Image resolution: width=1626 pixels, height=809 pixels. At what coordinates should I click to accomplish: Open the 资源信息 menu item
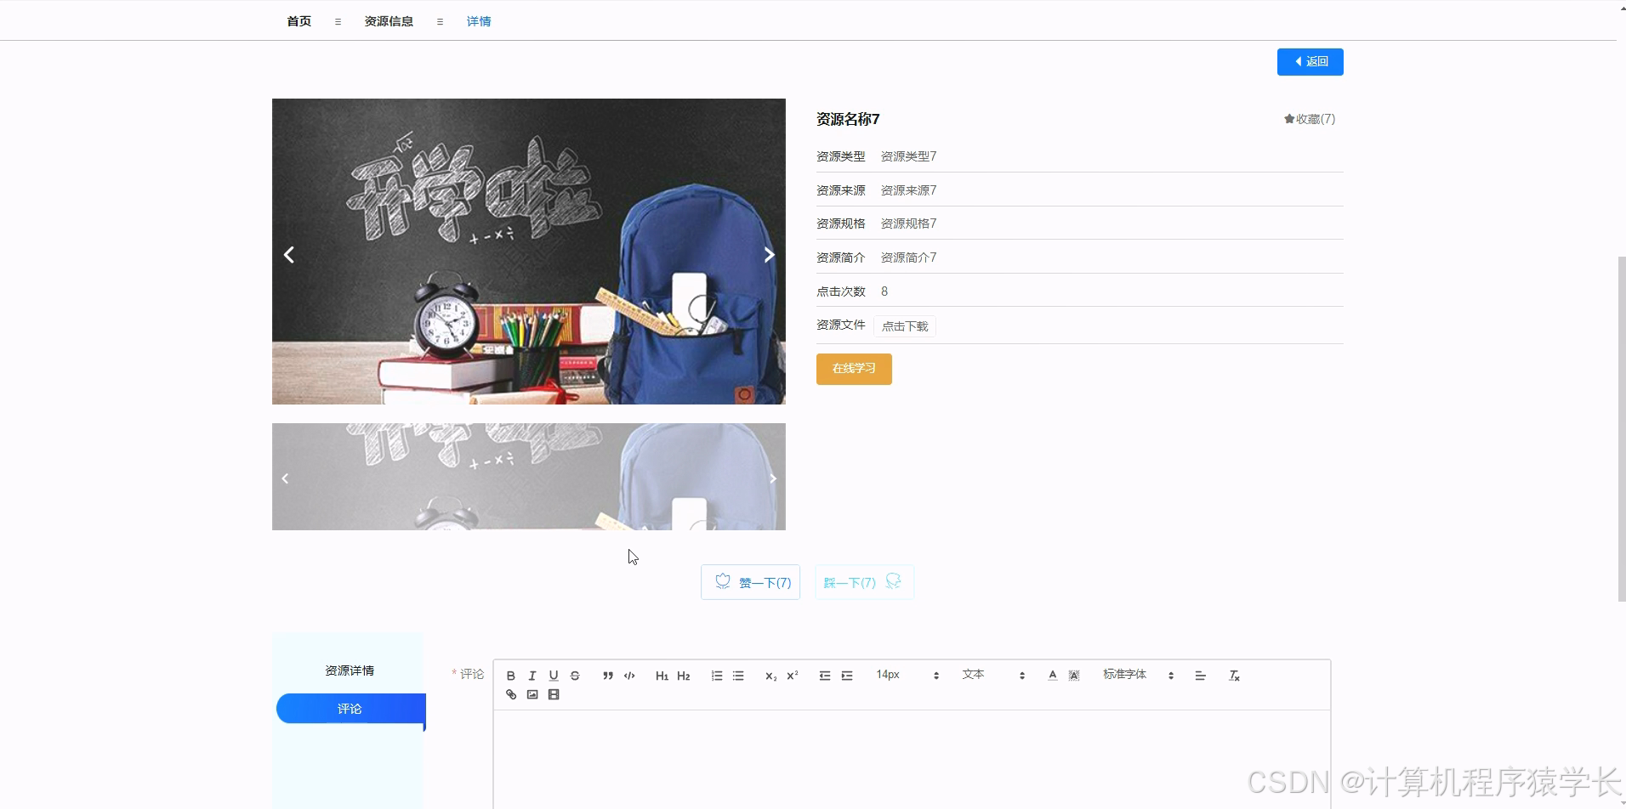point(388,20)
